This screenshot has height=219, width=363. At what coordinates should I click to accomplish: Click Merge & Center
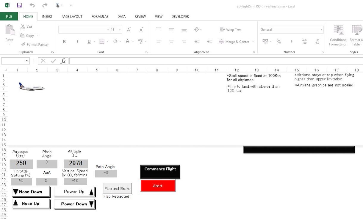(x=234, y=42)
